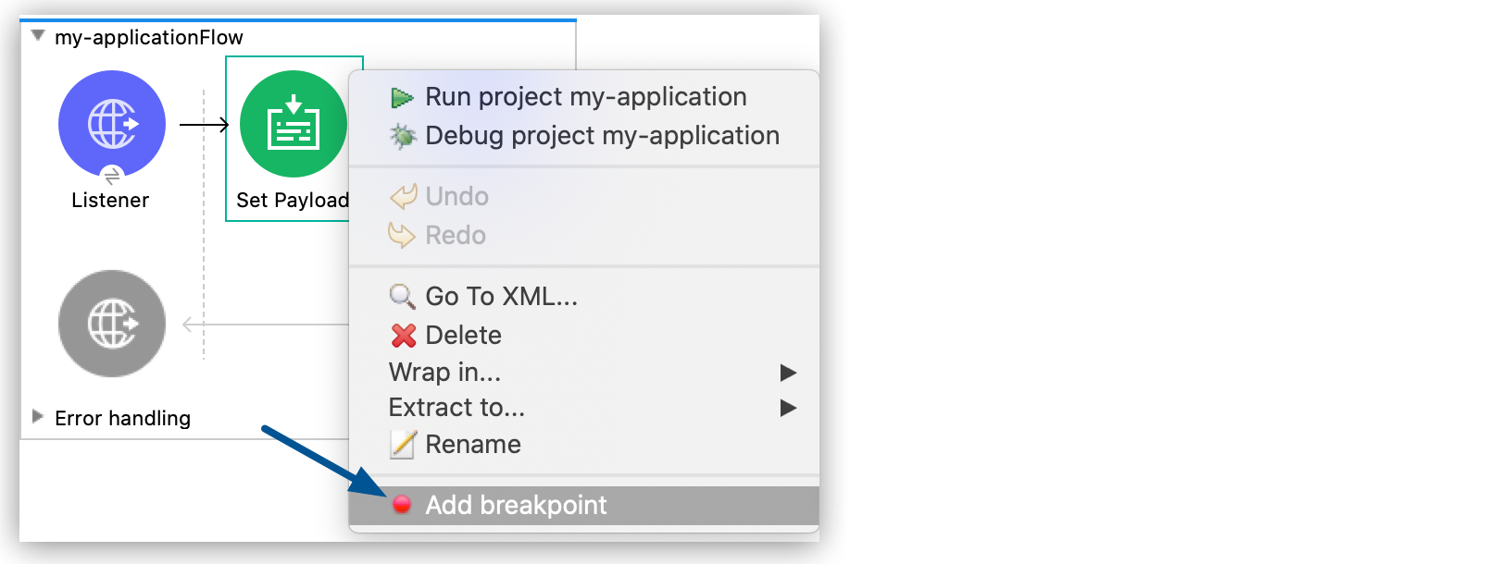Click the grayed-out HTTP connector icon

tap(112, 324)
